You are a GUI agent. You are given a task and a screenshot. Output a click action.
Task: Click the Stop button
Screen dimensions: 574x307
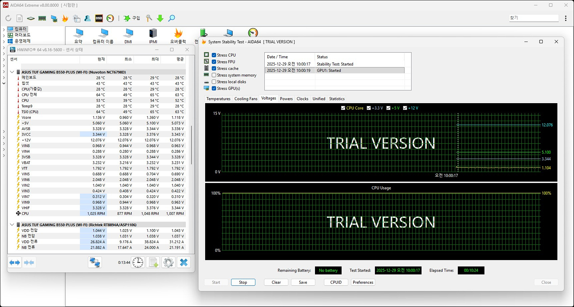tap(243, 282)
